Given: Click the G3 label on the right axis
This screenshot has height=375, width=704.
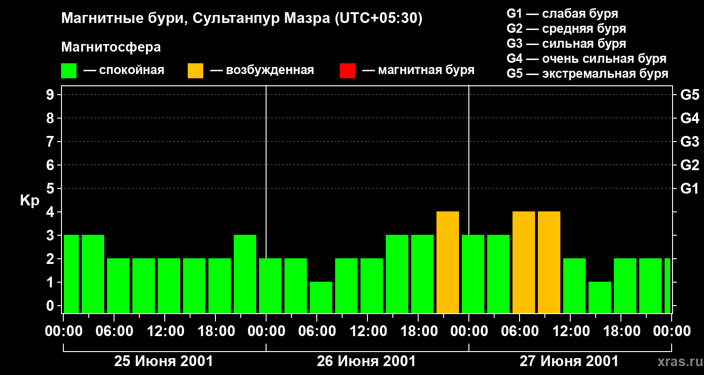Looking at the screenshot, I should [689, 142].
